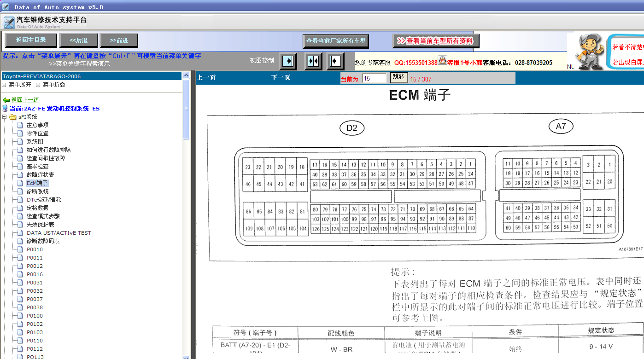Open 检查模式步骤 tree item
This screenshot has width=644, height=359.
click(x=43, y=216)
